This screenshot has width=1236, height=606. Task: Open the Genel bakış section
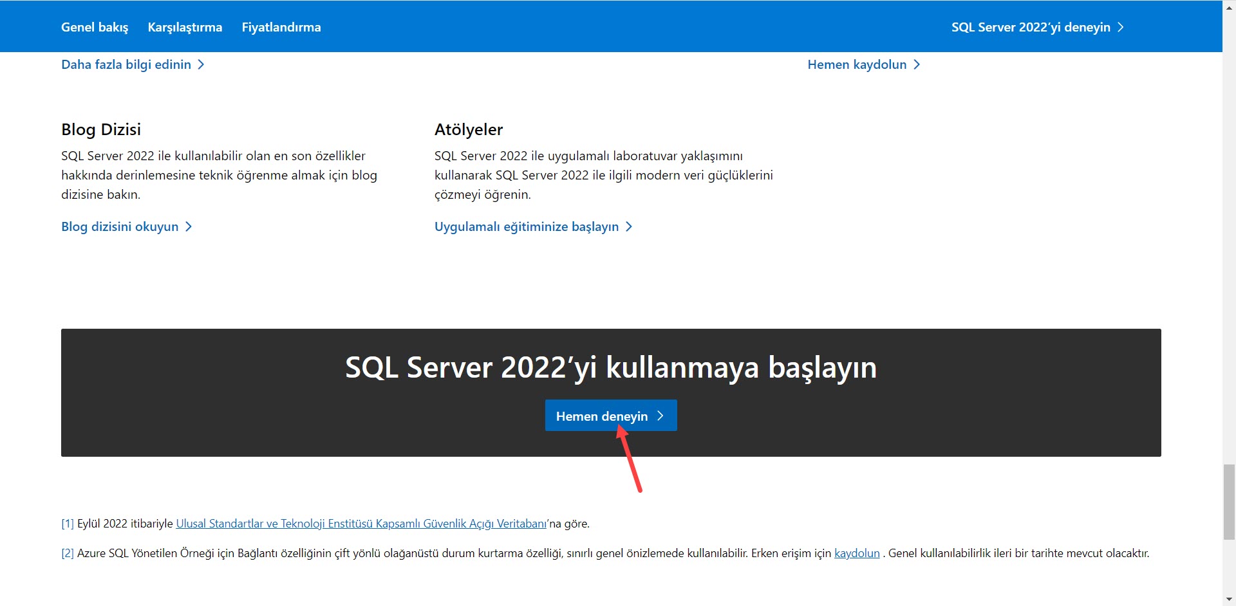click(94, 27)
